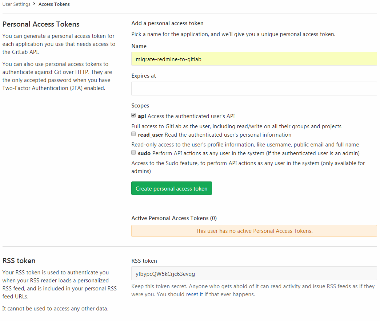Enable the sudo scope
This screenshot has height=321, width=380.
(x=133, y=152)
